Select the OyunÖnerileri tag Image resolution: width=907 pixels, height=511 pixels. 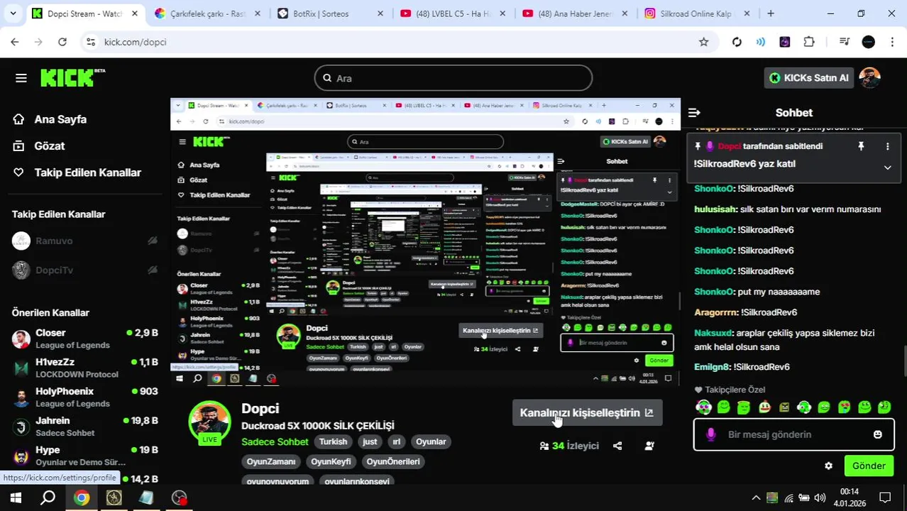point(393,461)
